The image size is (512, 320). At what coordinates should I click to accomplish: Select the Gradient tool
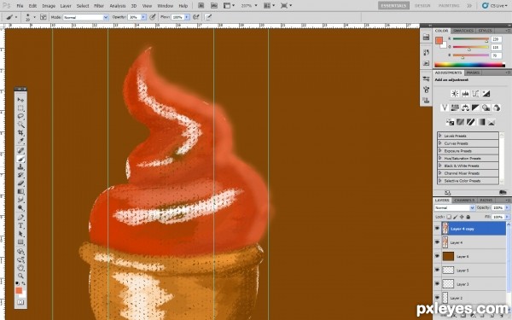20,192
